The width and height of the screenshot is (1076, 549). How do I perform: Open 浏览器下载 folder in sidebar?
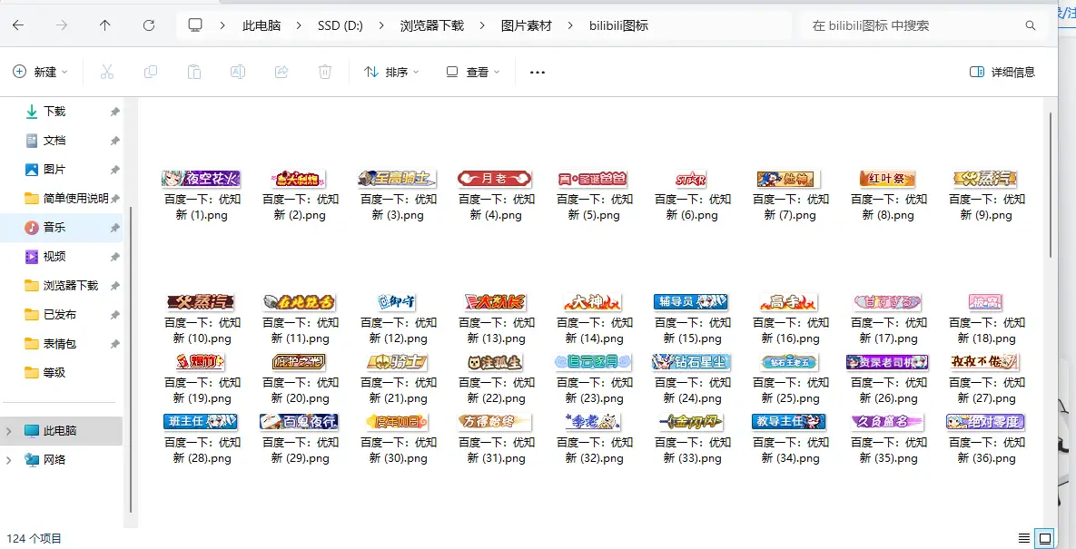point(63,286)
